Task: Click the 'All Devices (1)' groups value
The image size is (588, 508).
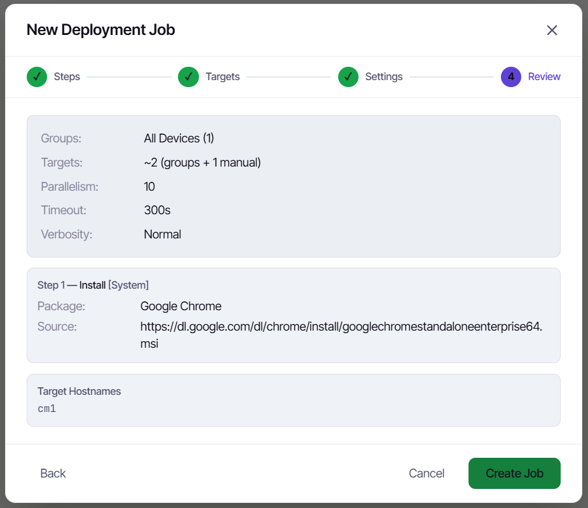Action: pos(179,138)
